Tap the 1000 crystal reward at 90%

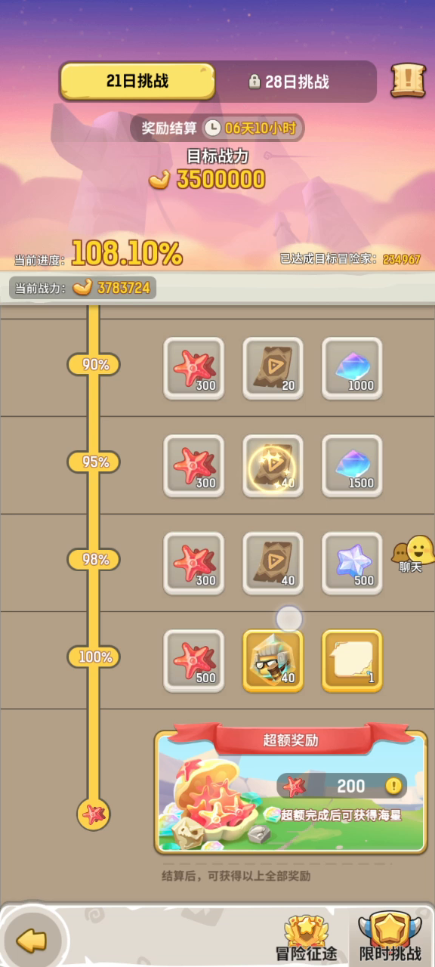point(353,369)
